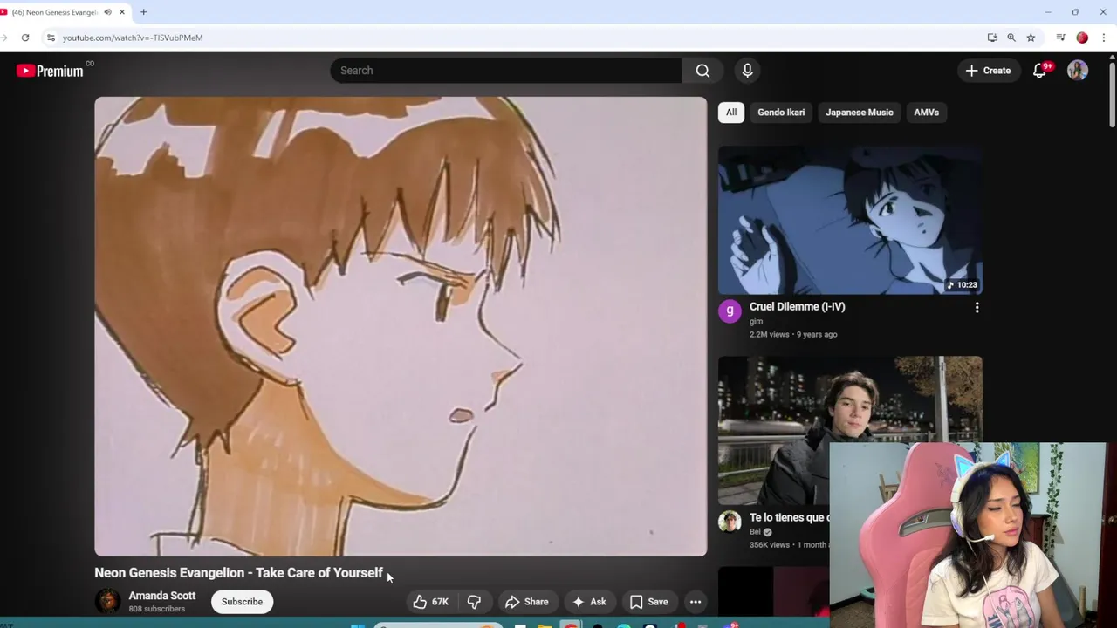The image size is (1117, 628).
Task: Click the main video player
Action: pyautogui.click(x=401, y=326)
